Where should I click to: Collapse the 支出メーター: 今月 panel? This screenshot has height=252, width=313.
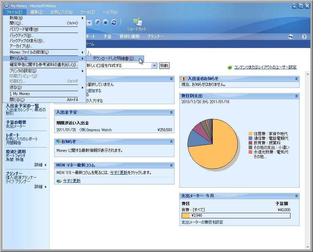click(x=297, y=196)
